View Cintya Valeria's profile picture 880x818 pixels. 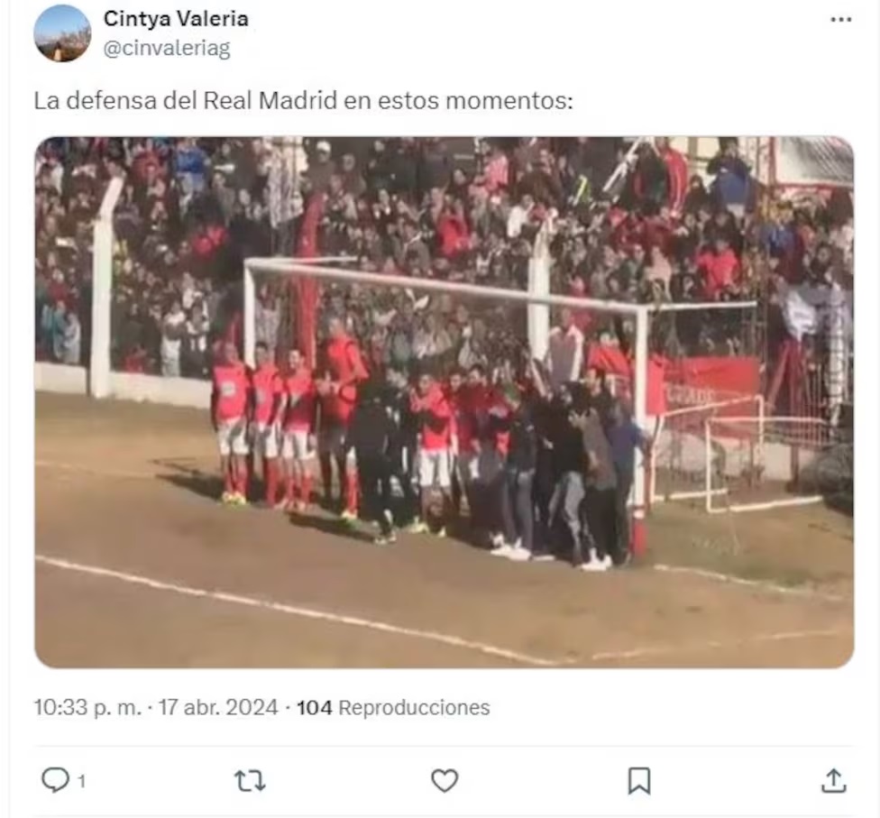click(x=62, y=33)
